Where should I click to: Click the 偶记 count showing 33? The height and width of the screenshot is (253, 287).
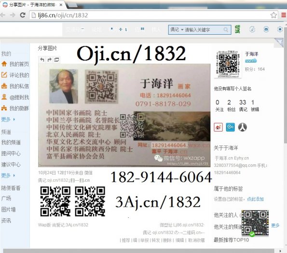point(243,106)
